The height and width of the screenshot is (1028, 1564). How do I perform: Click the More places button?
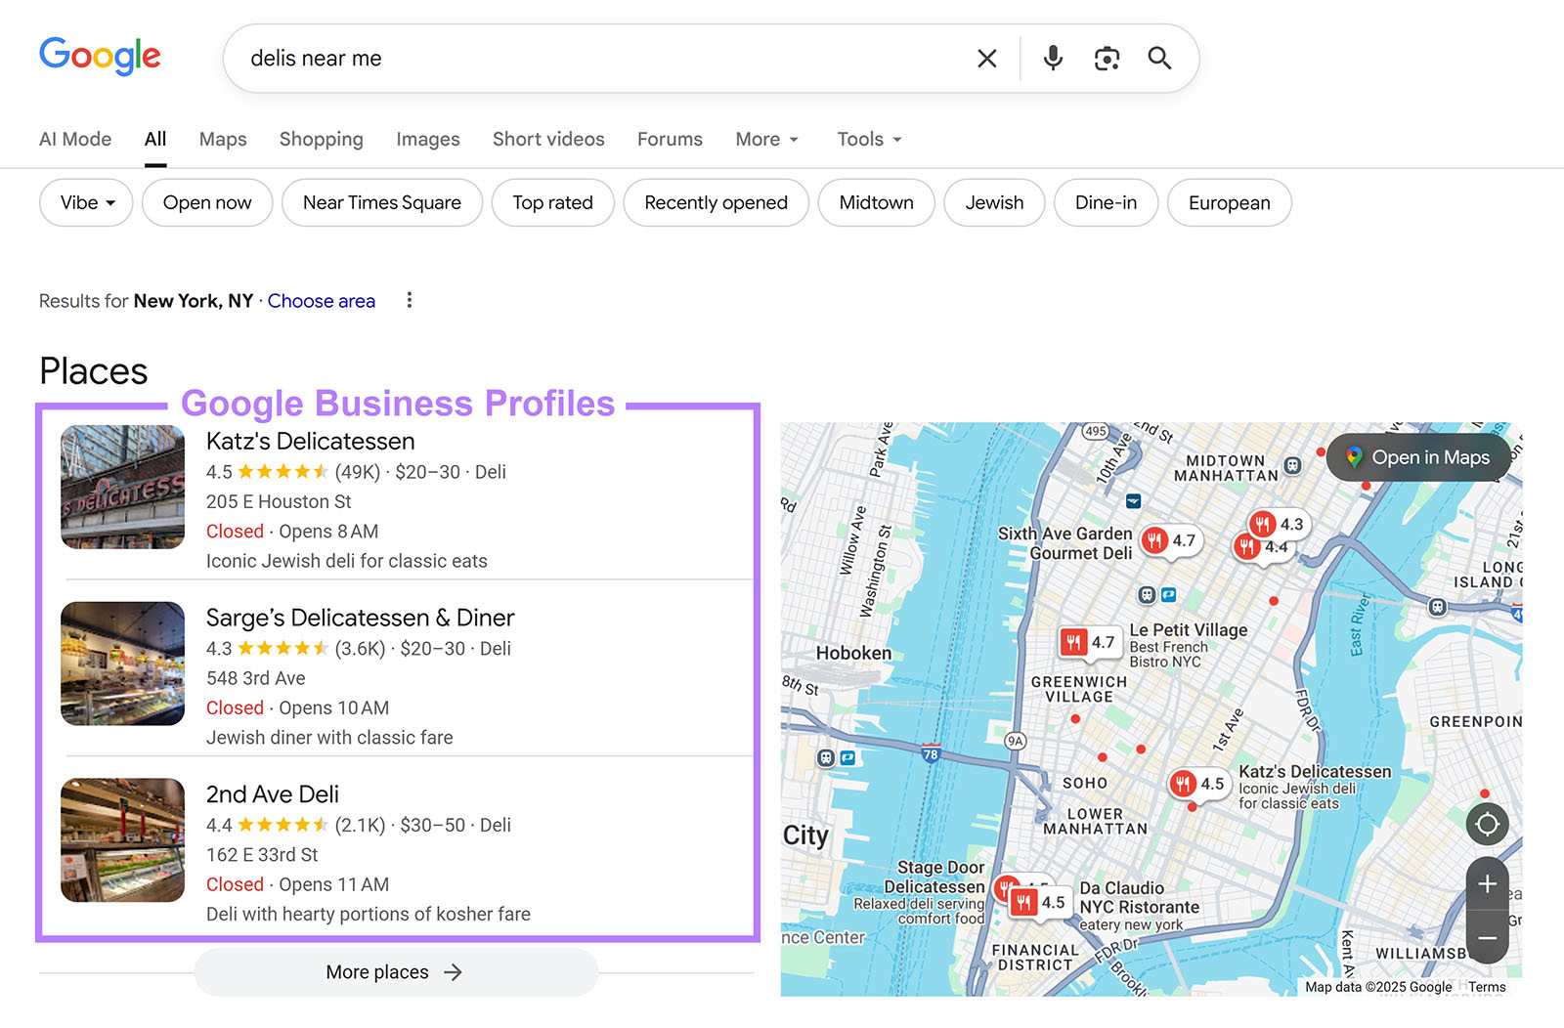tap(395, 971)
